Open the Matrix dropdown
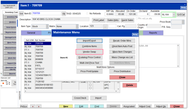 (x=77, y=26)
